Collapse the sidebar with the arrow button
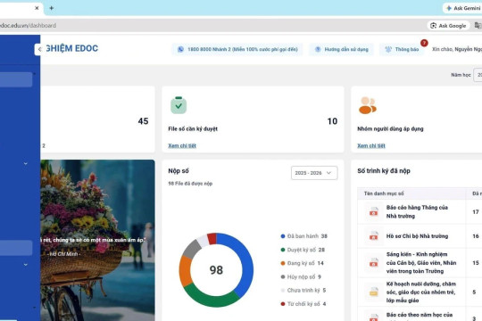 (39, 49)
